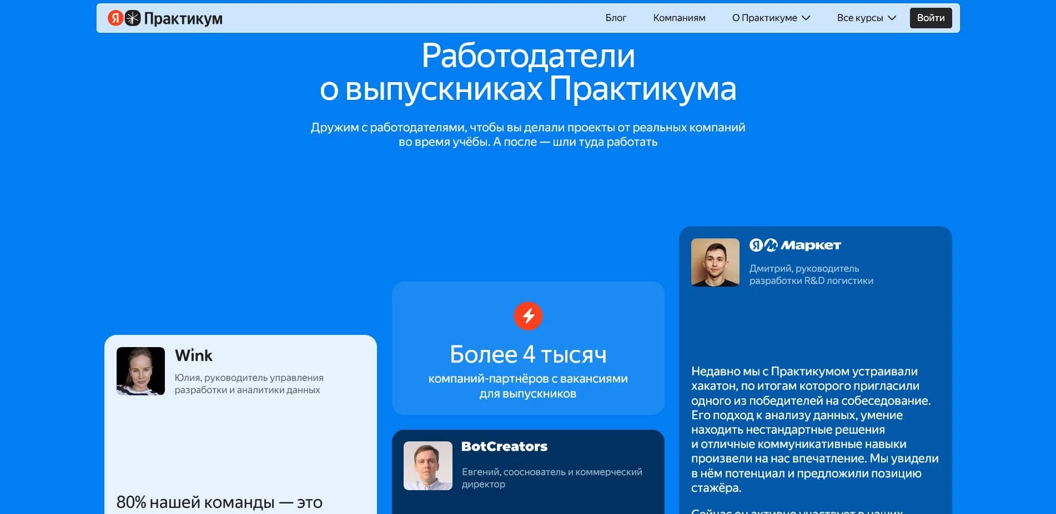The width and height of the screenshot is (1056, 514).
Task: Click the Я icon in the Маркет logo
Action: [x=756, y=245]
